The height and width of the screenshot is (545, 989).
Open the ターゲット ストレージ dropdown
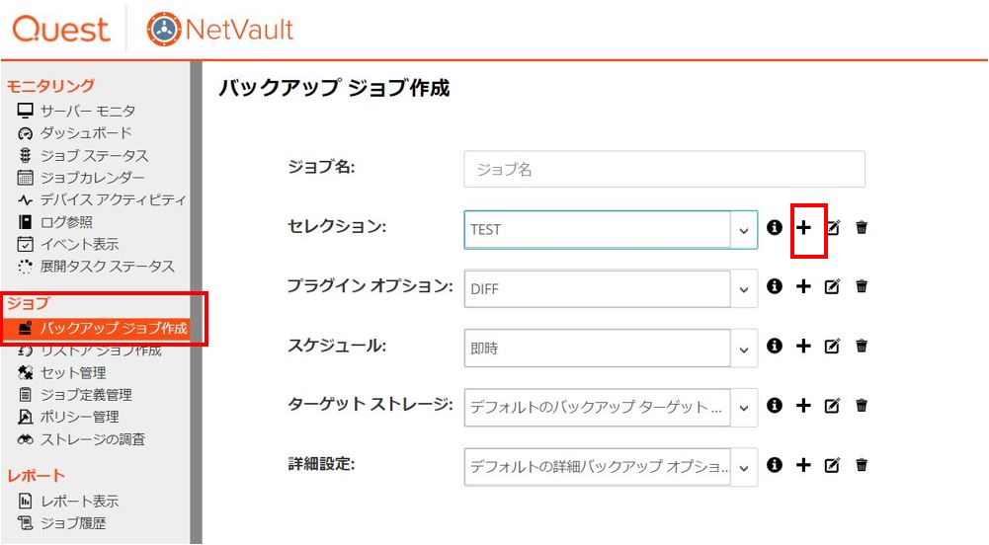744,408
